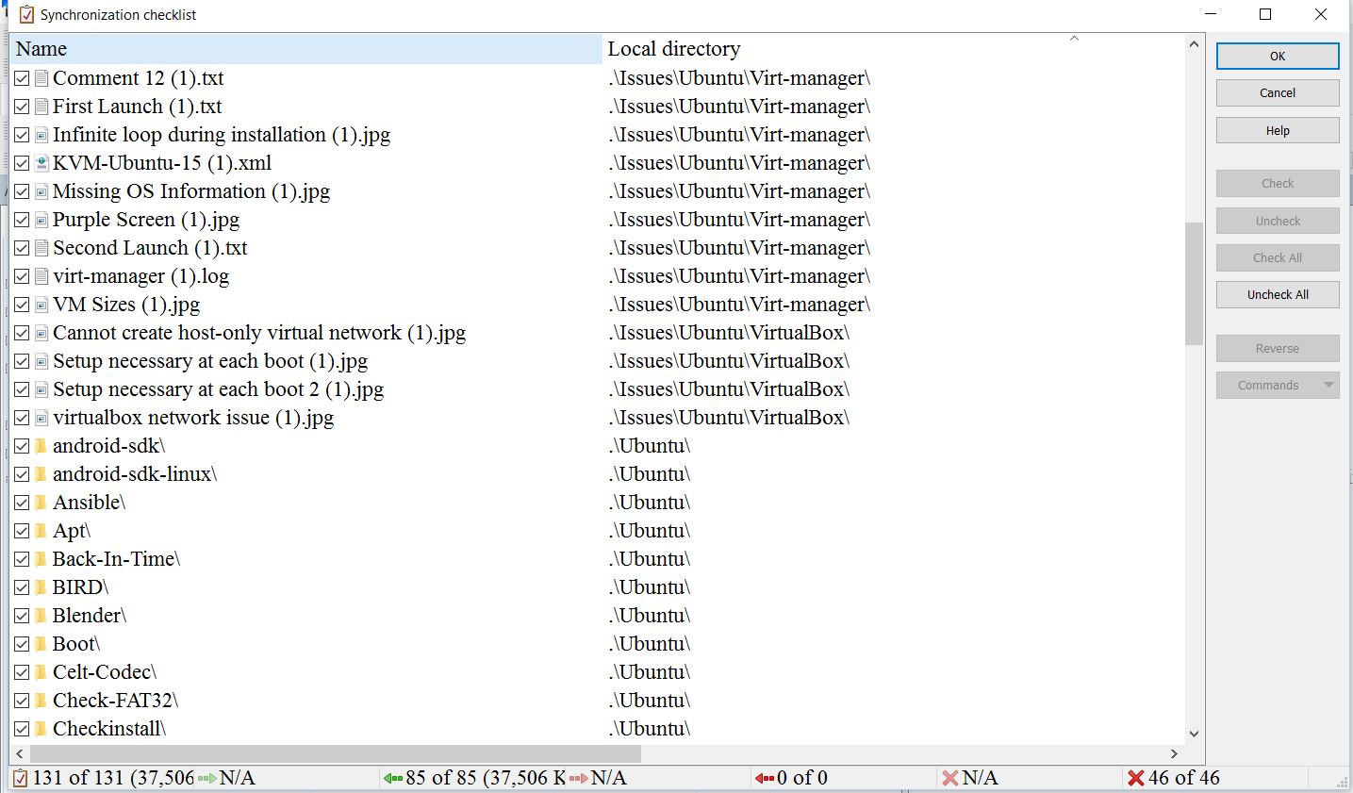The width and height of the screenshot is (1353, 793).
Task: Click the green download arrow status icon
Action: point(392,778)
